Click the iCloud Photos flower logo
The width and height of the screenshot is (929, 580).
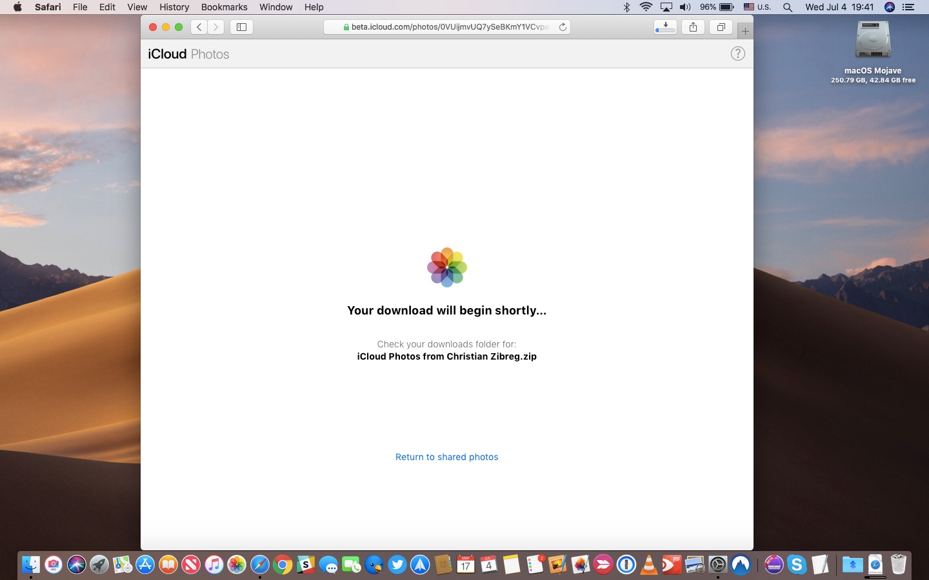[x=446, y=267]
